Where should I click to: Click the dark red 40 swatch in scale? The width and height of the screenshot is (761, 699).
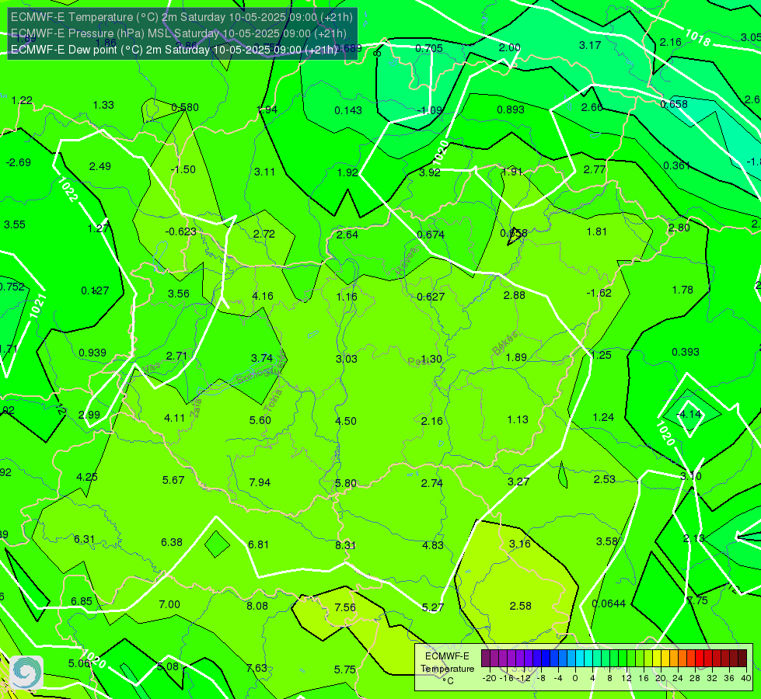point(742,659)
